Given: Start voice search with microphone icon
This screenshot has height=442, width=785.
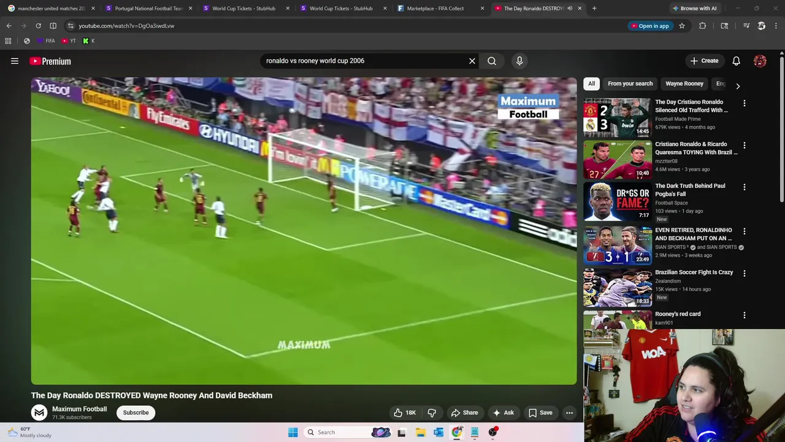Looking at the screenshot, I should coord(519,61).
